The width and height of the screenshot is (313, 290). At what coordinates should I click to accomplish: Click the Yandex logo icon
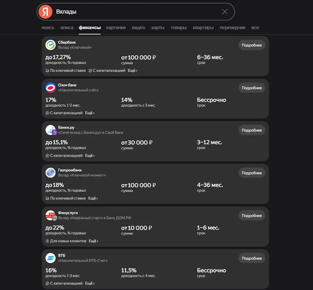coord(45,12)
